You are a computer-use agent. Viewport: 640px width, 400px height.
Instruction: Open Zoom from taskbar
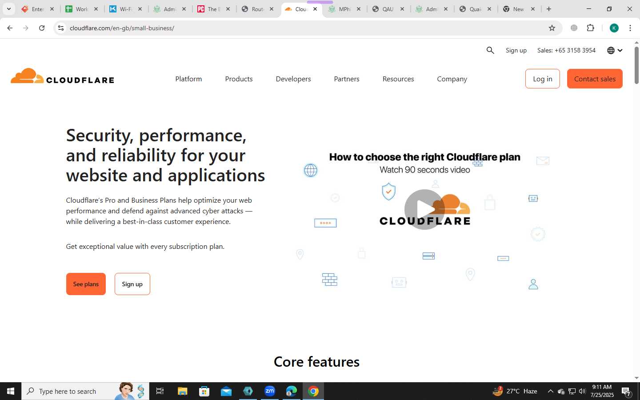click(270, 391)
